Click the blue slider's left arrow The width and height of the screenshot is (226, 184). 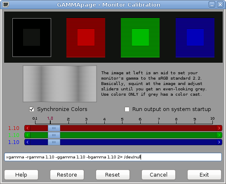[28, 142]
